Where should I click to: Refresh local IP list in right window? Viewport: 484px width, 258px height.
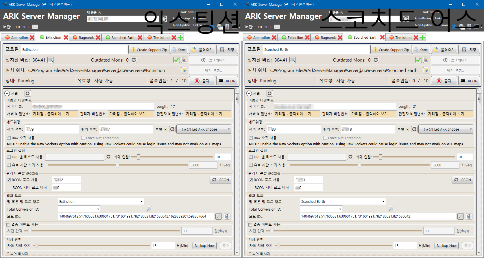(x=414, y=129)
